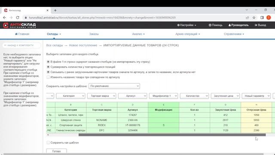Open browser side panel icon
The width and height of the screenshot is (275, 155).
262,18
